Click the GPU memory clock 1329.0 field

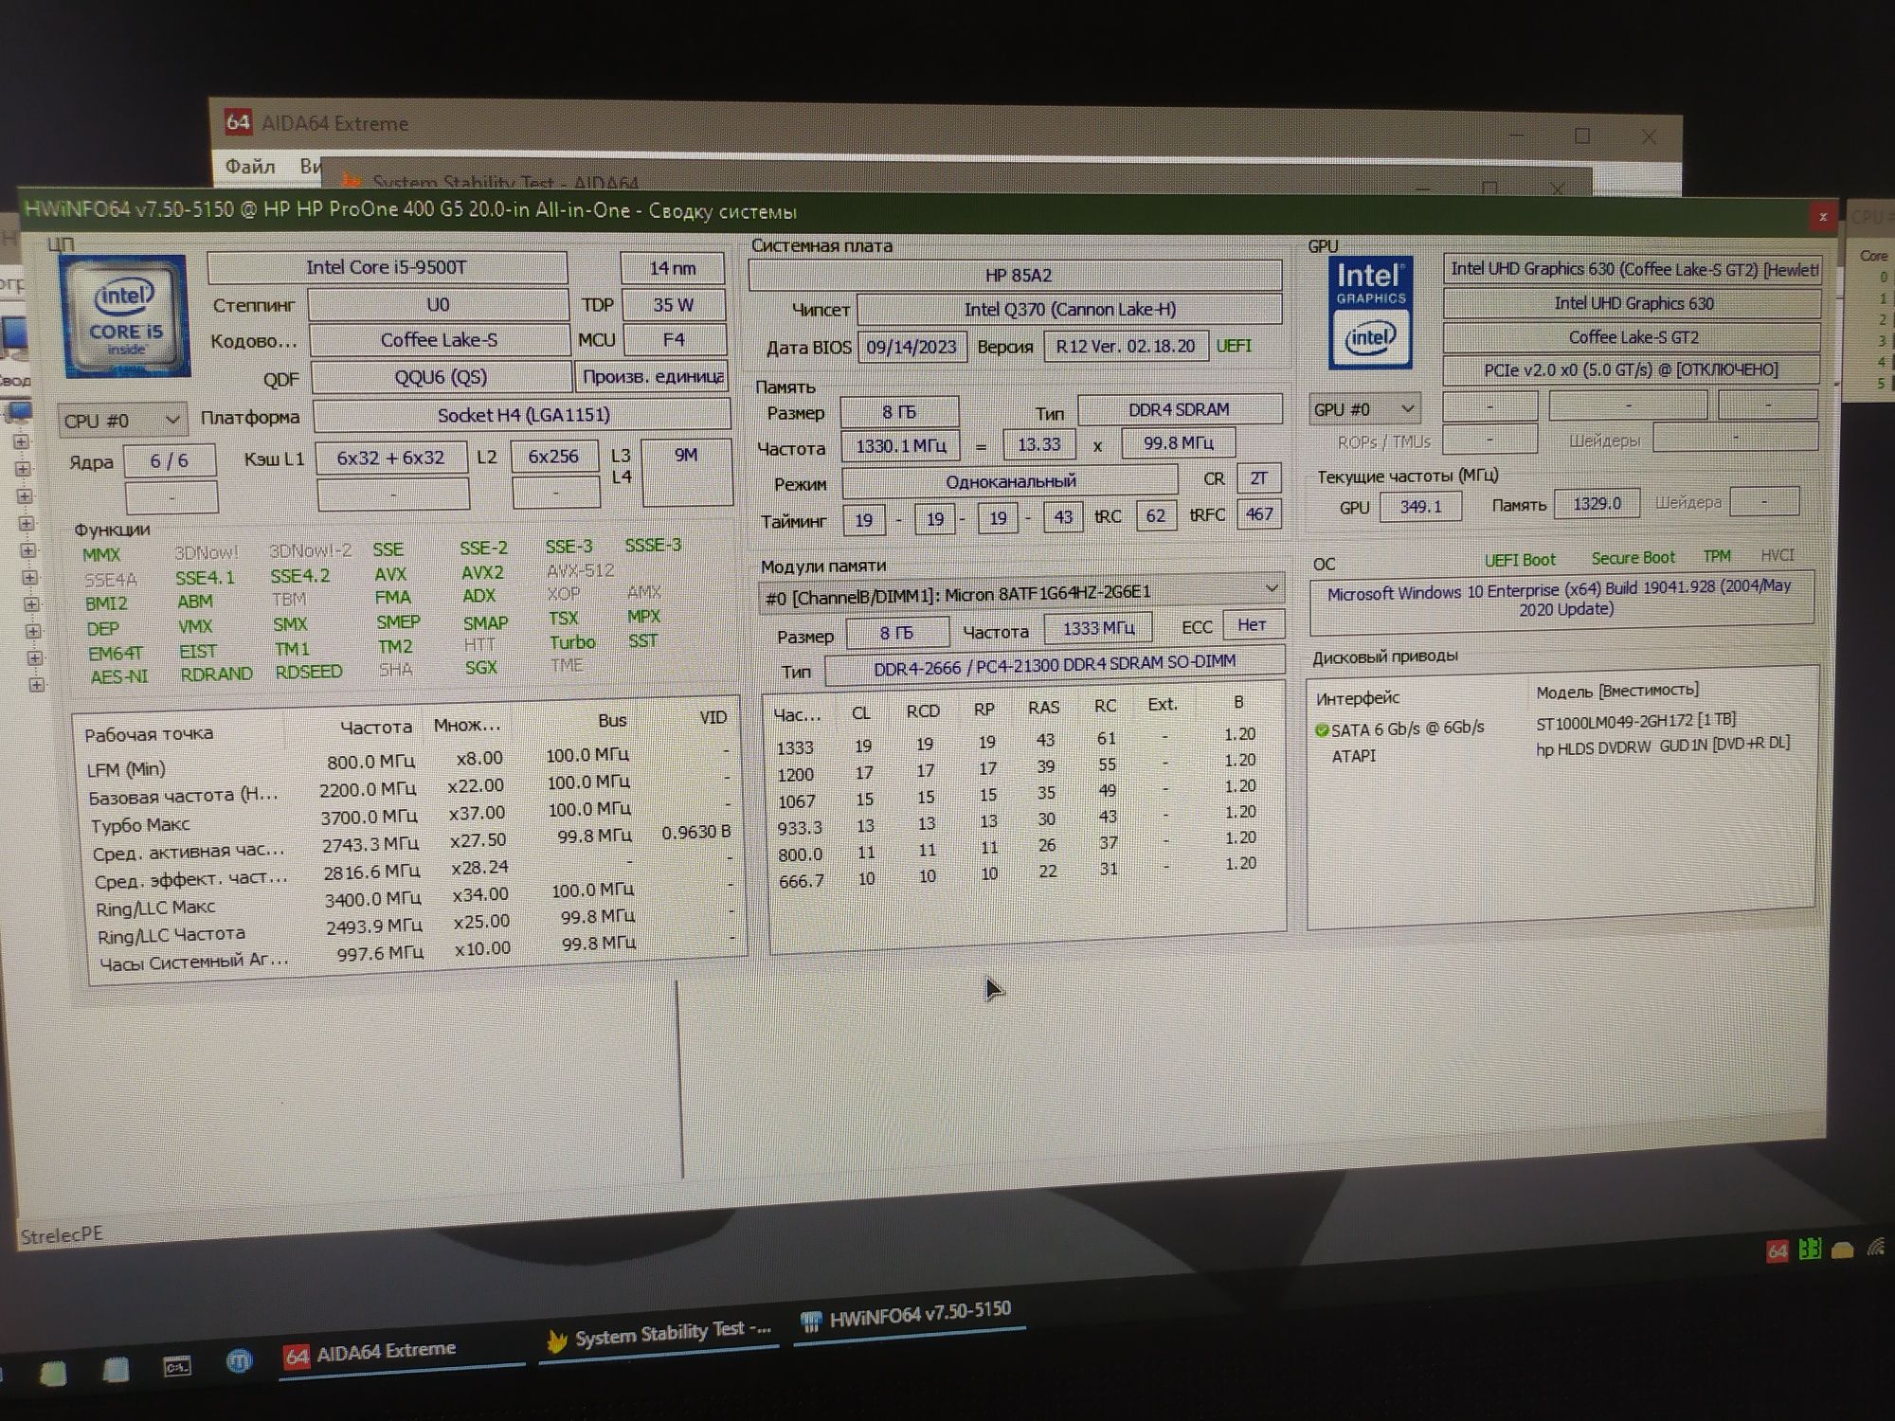(1597, 504)
